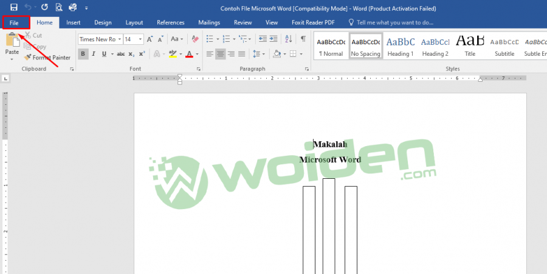Click the Clear All Formatting icon
Viewport: 547px width, 274px height.
(x=195, y=39)
